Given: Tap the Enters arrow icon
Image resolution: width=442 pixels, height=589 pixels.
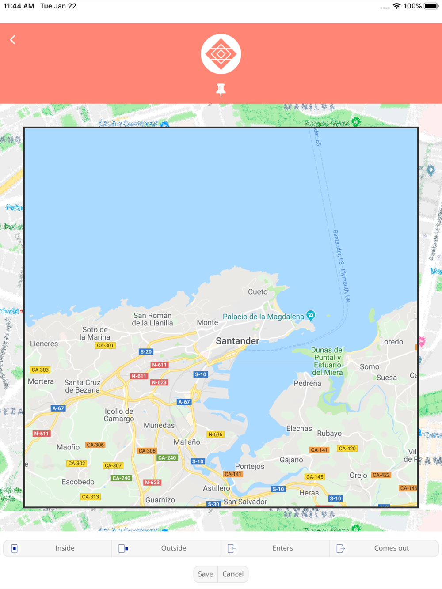Looking at the screenshot, I should click(x=232, y=548).
